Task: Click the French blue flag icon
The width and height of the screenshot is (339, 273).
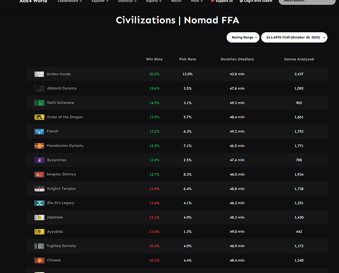Action: 39,132
